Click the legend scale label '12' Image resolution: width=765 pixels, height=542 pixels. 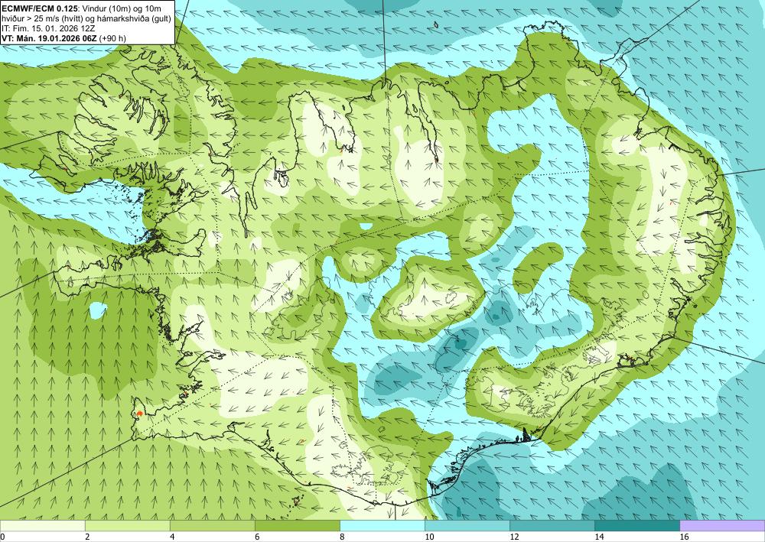click(514, 537)
